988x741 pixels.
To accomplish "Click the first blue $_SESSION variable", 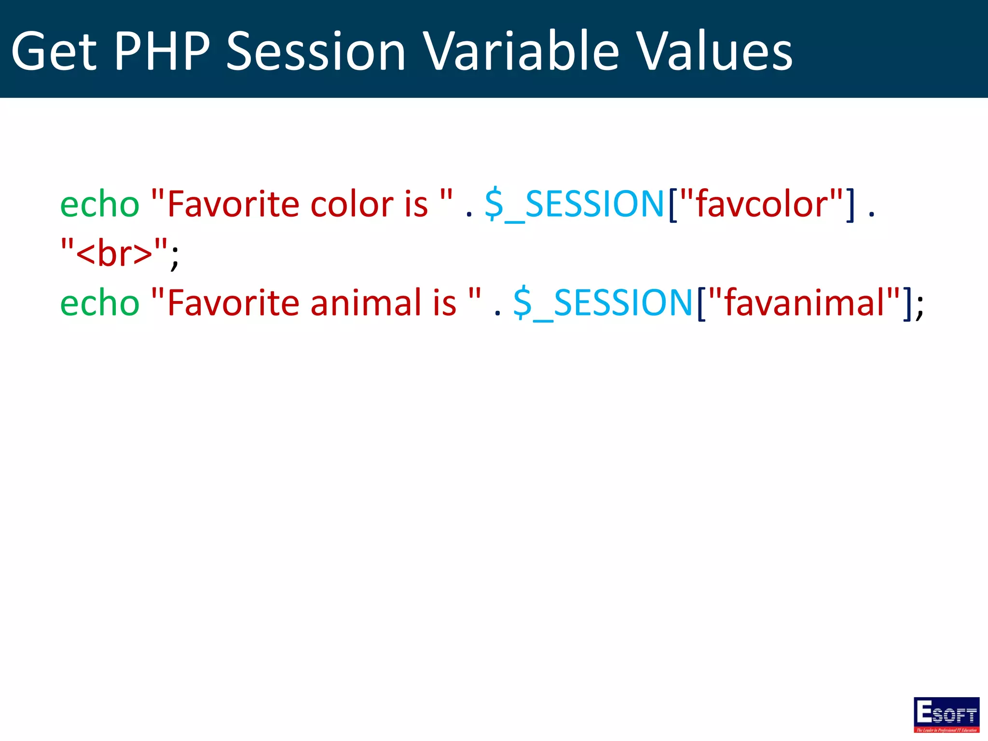I will (575, 205).
